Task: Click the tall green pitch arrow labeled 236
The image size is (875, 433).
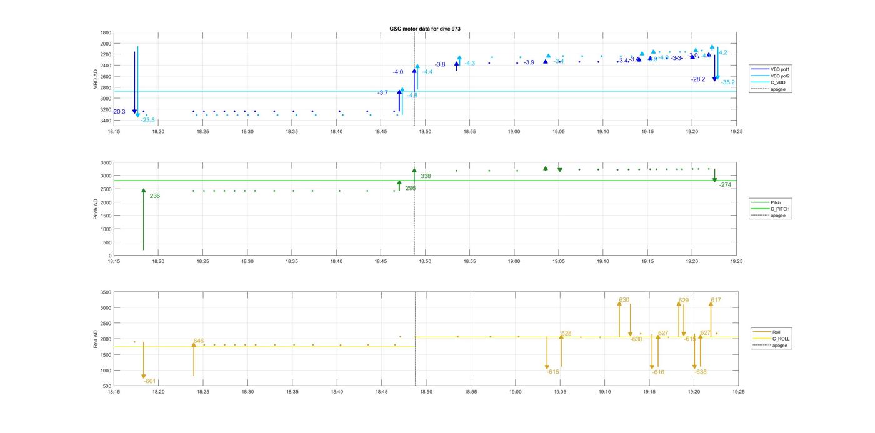Action: click(x=143, y=219)
